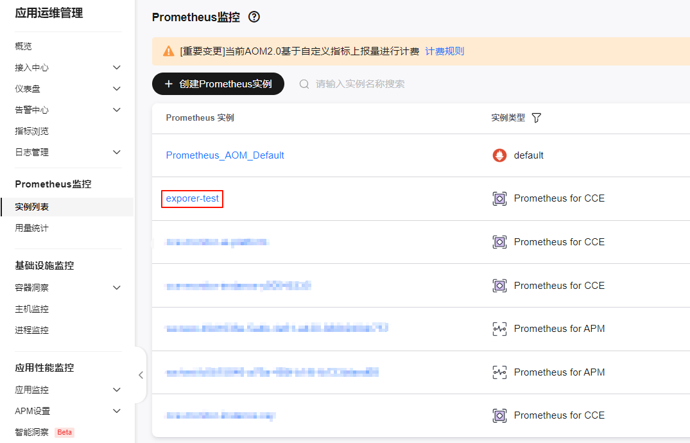The height and width of the screenshot is (443, 690).
Task: Open 用量统计 in the sidebar
Action: coord(31,228)
